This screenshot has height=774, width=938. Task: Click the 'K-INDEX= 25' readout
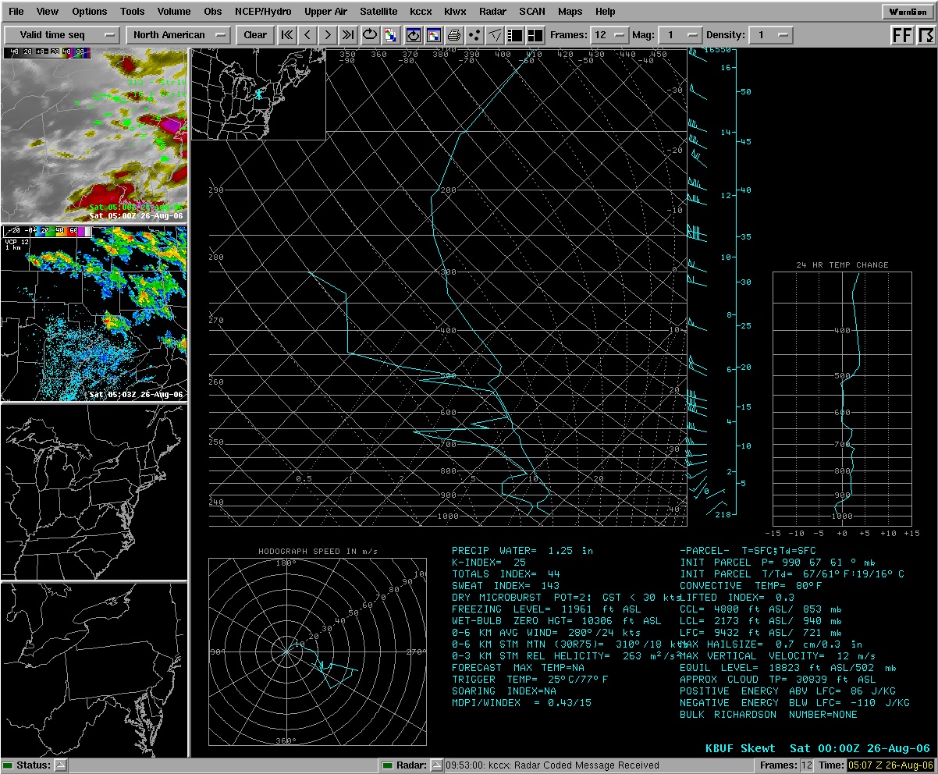tap(488, 563)
